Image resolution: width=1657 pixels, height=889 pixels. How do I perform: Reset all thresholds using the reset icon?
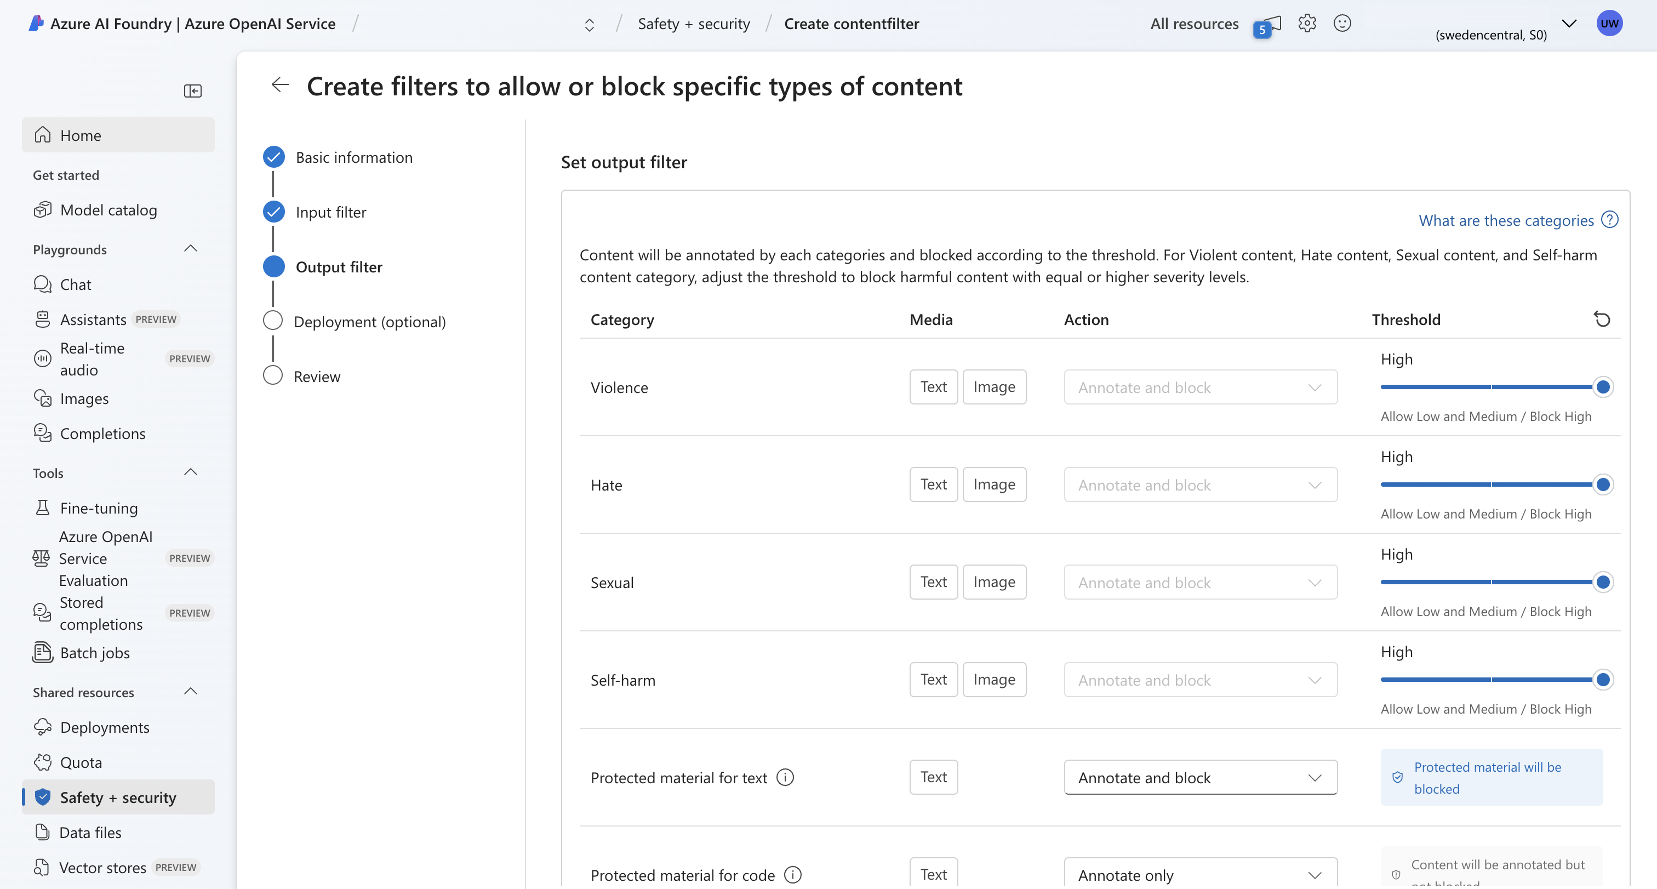(1602, 319)
